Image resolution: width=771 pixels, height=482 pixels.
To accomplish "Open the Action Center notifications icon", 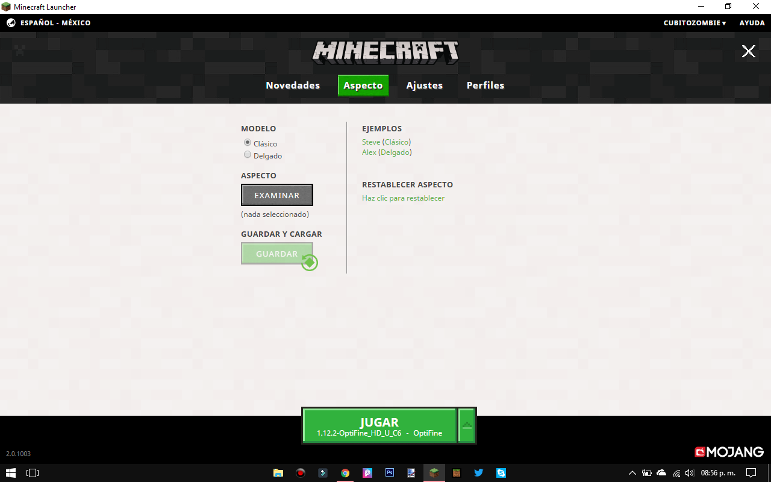I will pyautogui.click(x=751, y=473).
